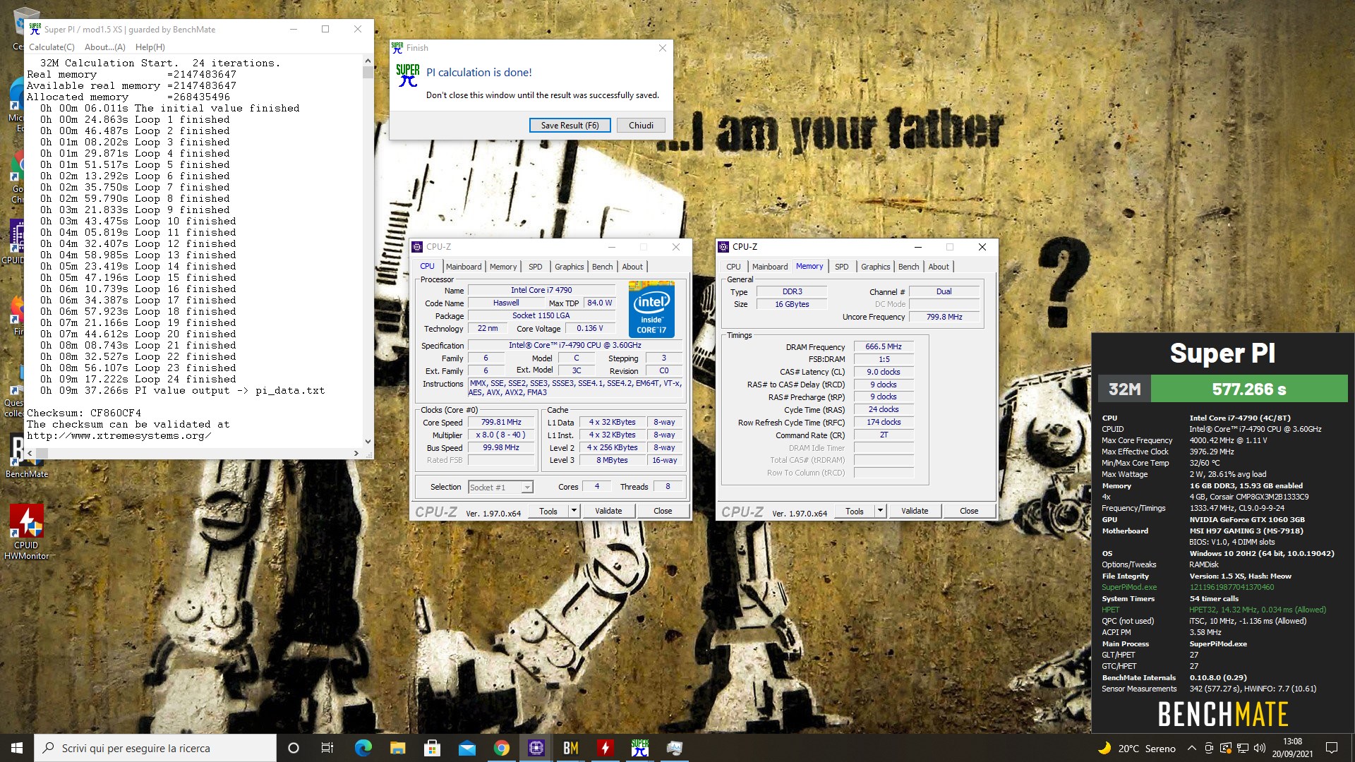The height and width of the screenshot is (762, 1355).
Task: Open CPUID HWMonitor desktop shortcut
Action: (27, 531)
